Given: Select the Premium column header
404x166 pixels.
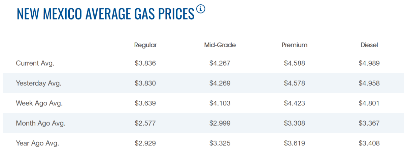Looking at the screenshot, I should click(x=295, y=45).
